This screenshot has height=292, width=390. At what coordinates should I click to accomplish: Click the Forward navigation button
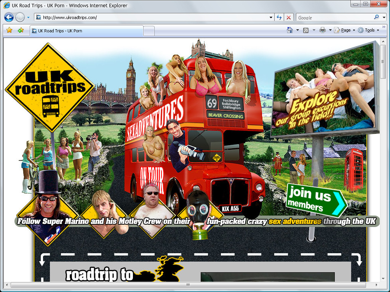20,17
